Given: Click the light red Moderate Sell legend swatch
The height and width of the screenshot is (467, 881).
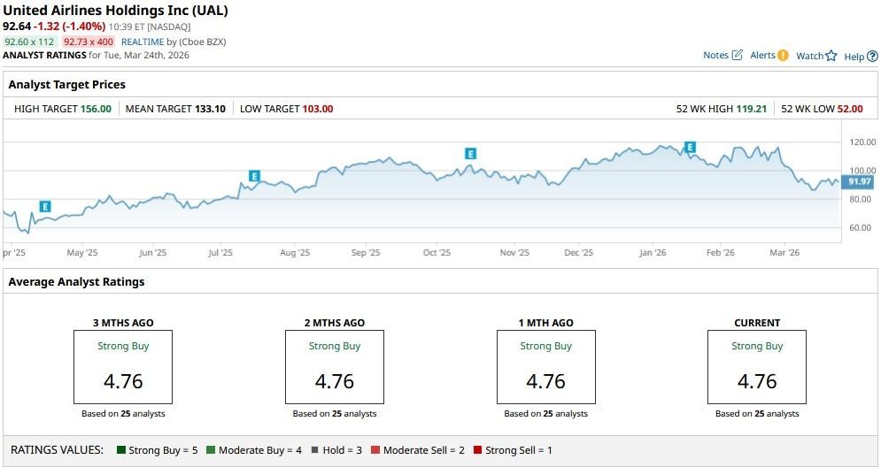Looking at the screenshot, I should [x=375, y=449].
